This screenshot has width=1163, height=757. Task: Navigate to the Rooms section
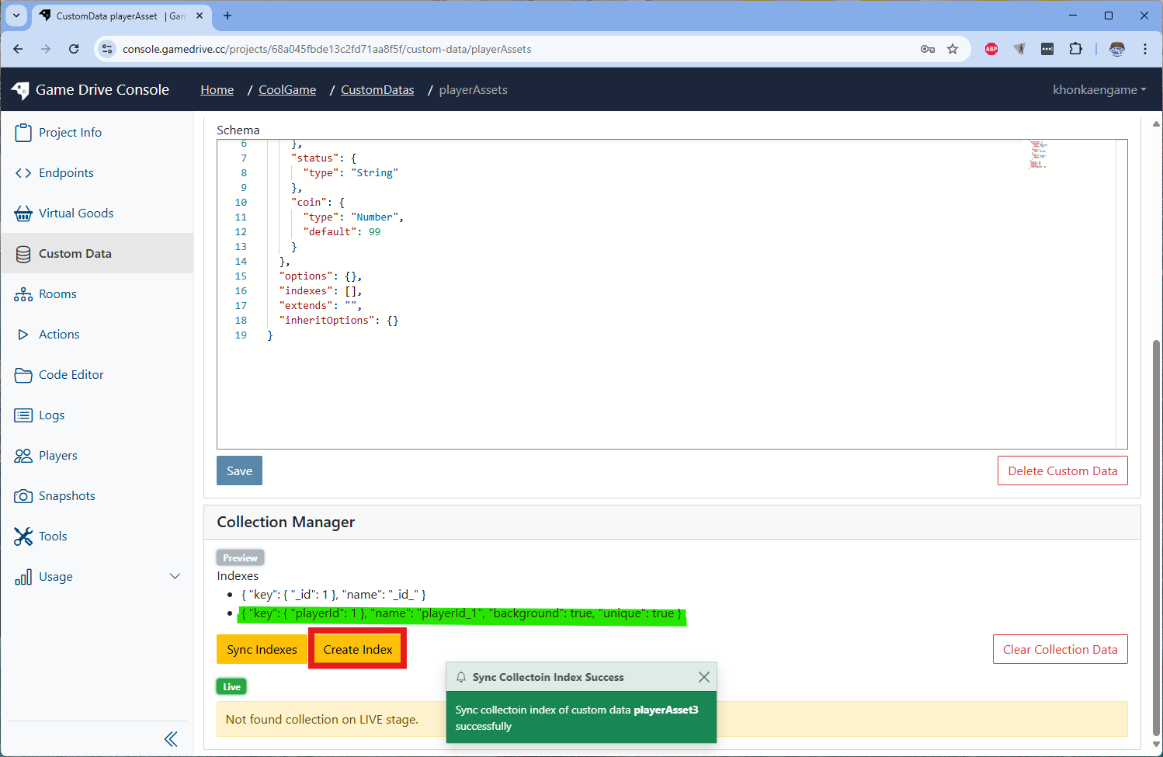(57, 293)
